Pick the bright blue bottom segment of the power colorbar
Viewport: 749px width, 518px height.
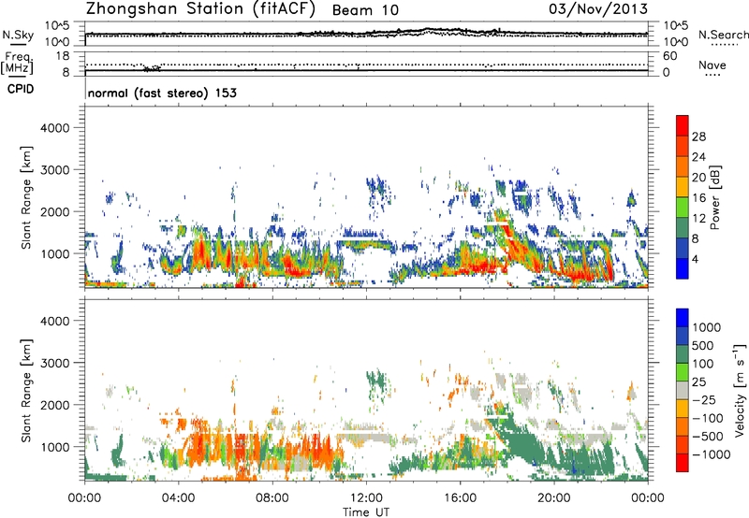tap(683, 268)
